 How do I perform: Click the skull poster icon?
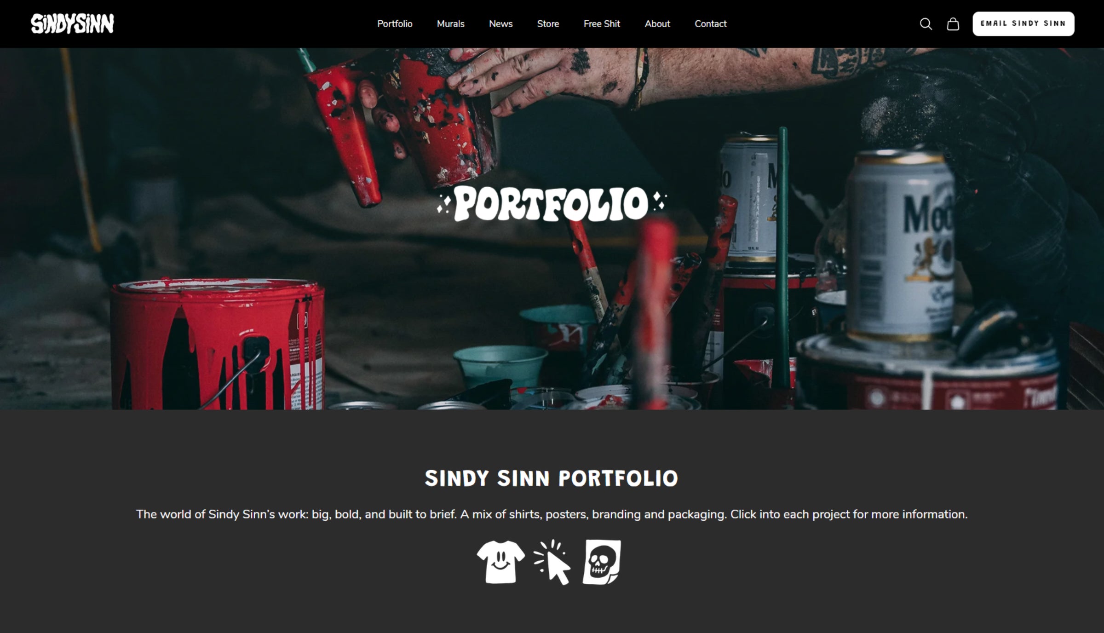[602, 562]
